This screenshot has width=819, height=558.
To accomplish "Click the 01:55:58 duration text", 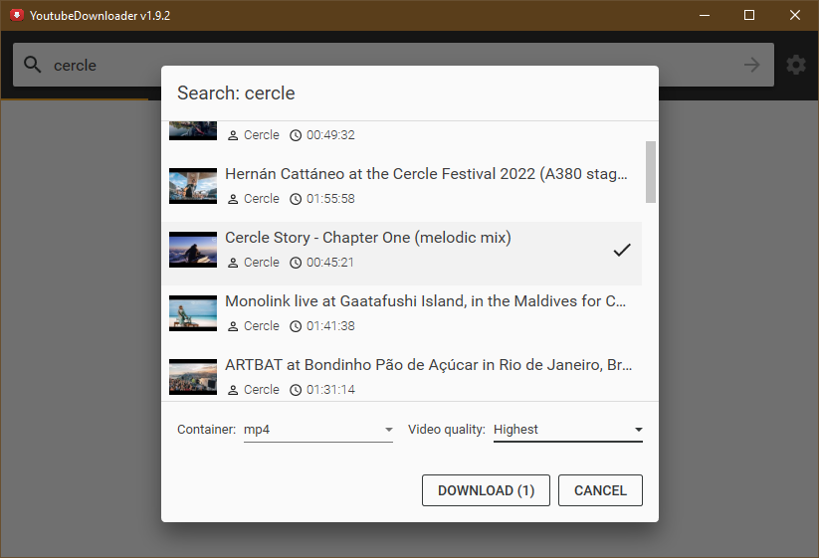I will (x=330, y=199).
